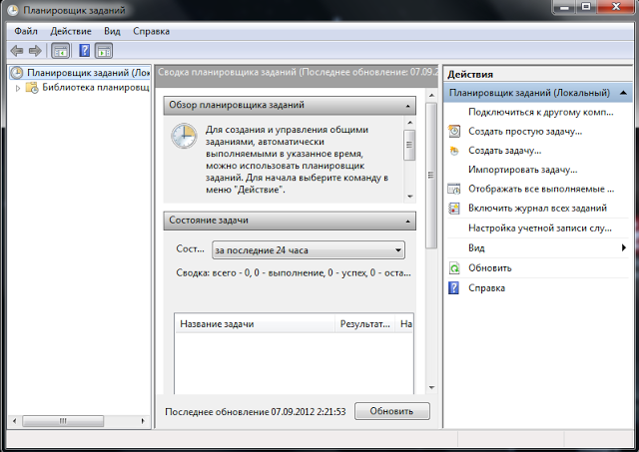Screen dimensions: 639x452
Task: Open the Вид menu in menu bar
Action: pos(112,31)
